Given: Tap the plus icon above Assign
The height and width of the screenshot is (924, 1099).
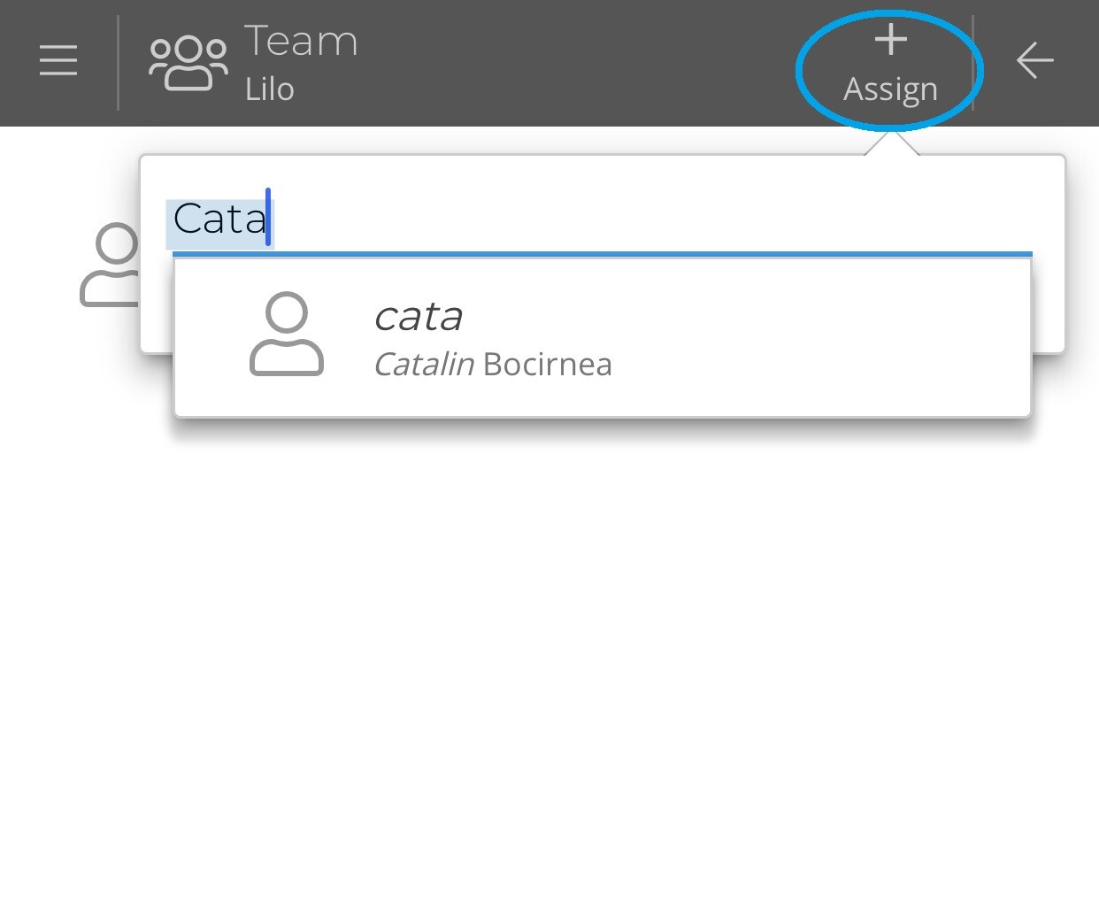Looking at the screenshot, I should [x=890, y=37].
